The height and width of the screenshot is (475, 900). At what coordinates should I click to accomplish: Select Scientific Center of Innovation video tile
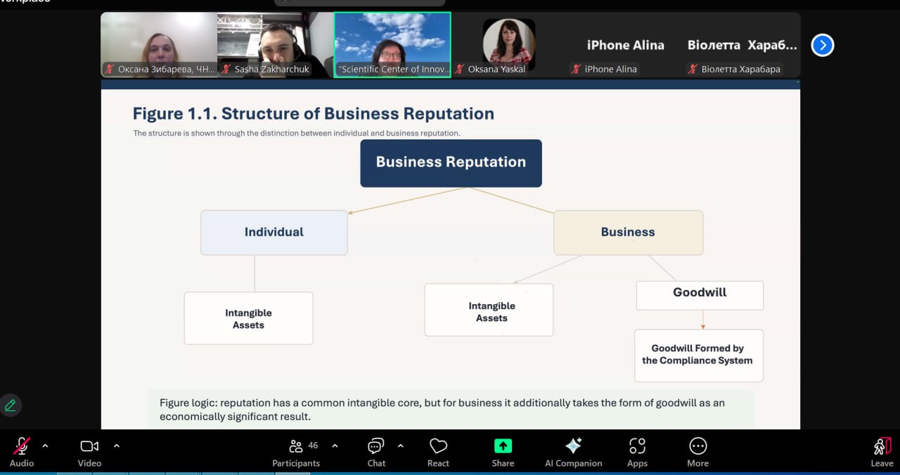[x=392, y=44]
